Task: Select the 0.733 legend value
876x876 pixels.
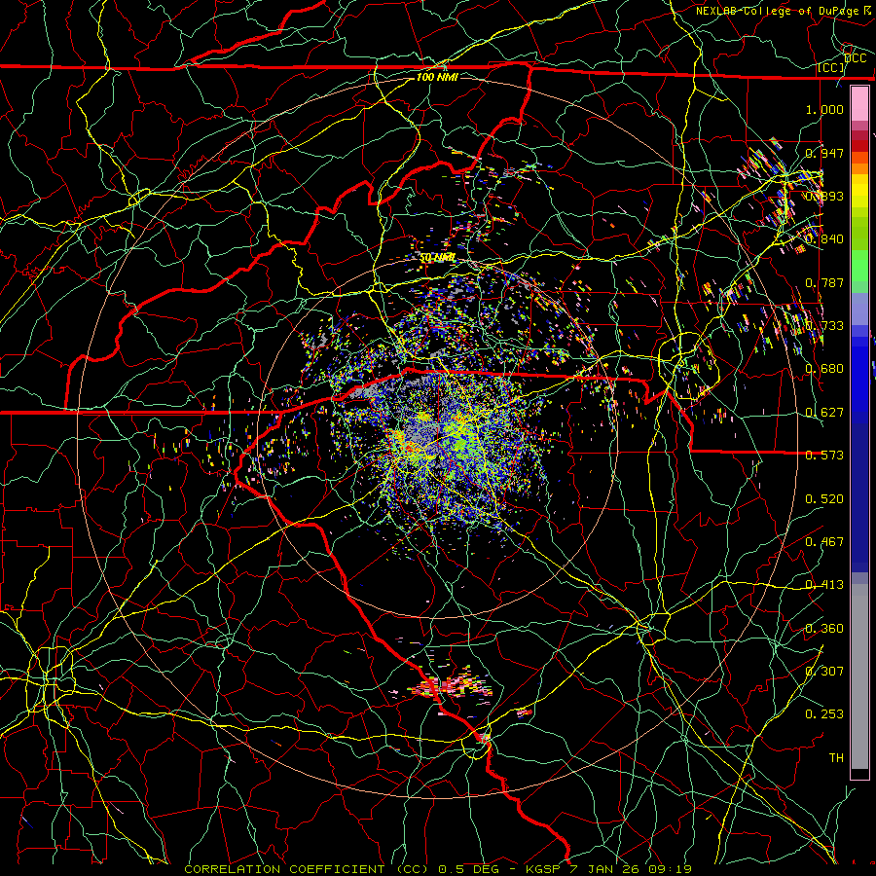Action: point(824,326)
